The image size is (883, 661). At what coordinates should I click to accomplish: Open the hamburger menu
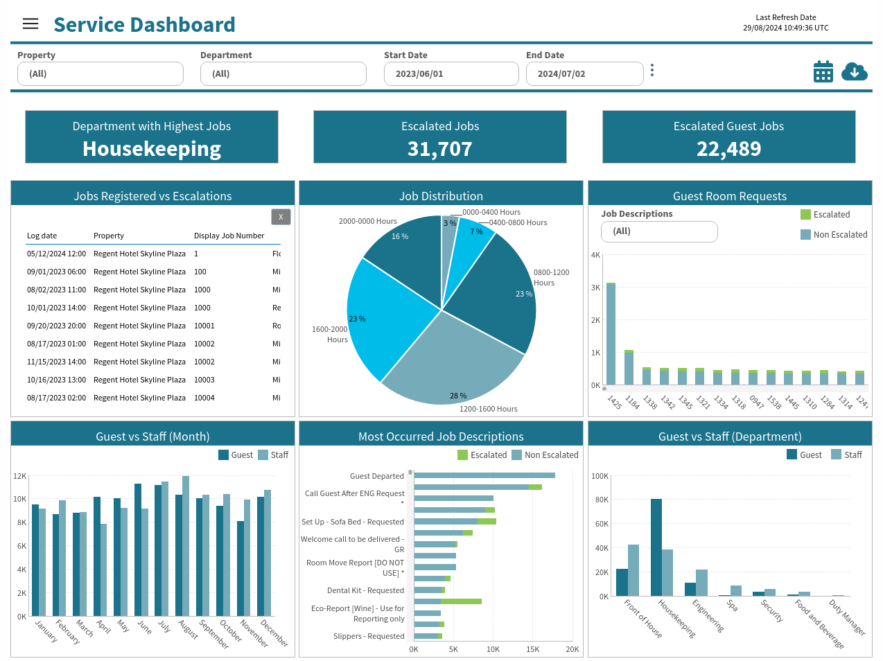(30, 24)
